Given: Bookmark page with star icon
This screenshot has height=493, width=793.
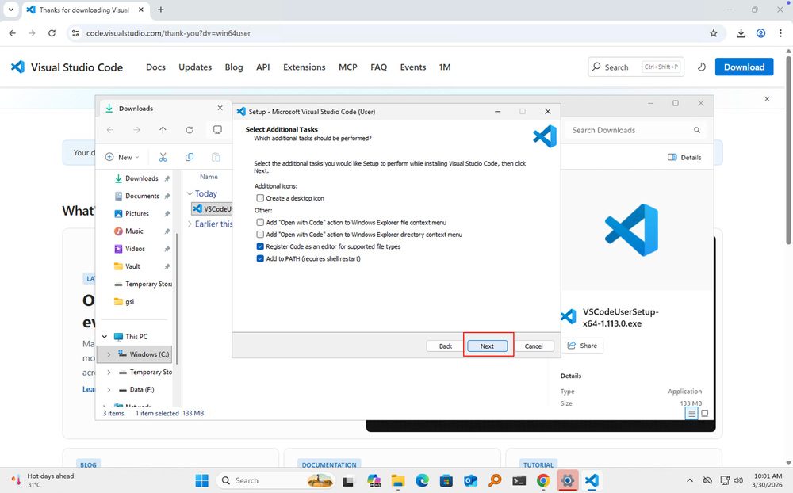Looking at the screenshot, I should click(x=713, y=33).
